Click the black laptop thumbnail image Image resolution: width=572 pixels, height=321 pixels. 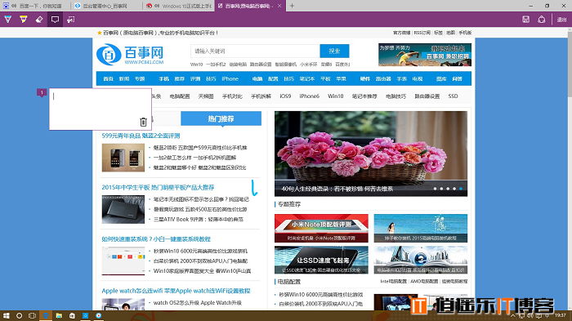[x=123, y=209]
